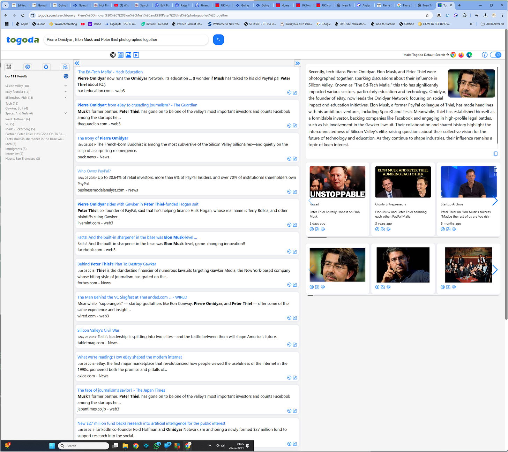Edit note for the Guardian Pierre Omidyar result
Image resolution: width=508 pixels, height=452 pixels.
[x=295, y=126]
